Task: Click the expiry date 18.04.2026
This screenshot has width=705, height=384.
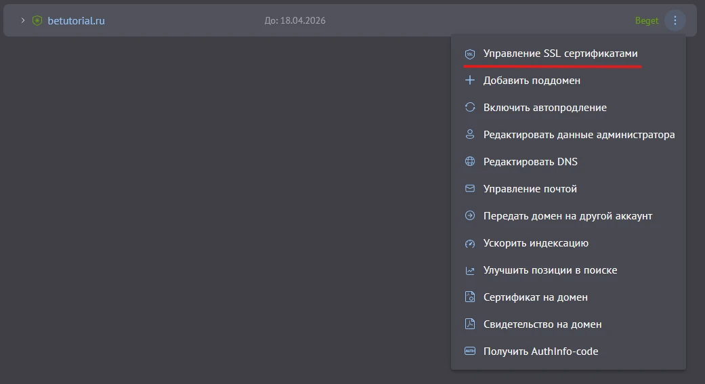Action: point(295,21)
